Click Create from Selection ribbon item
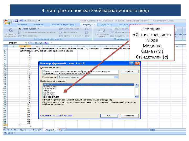 120,36
